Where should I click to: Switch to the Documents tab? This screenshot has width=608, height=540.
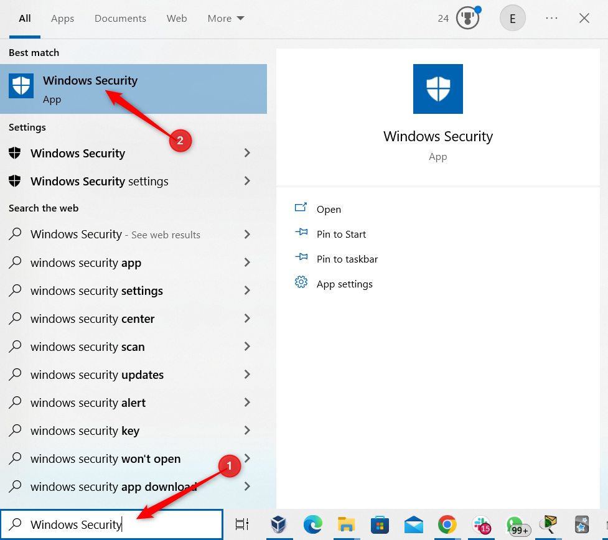click(120, 18)
